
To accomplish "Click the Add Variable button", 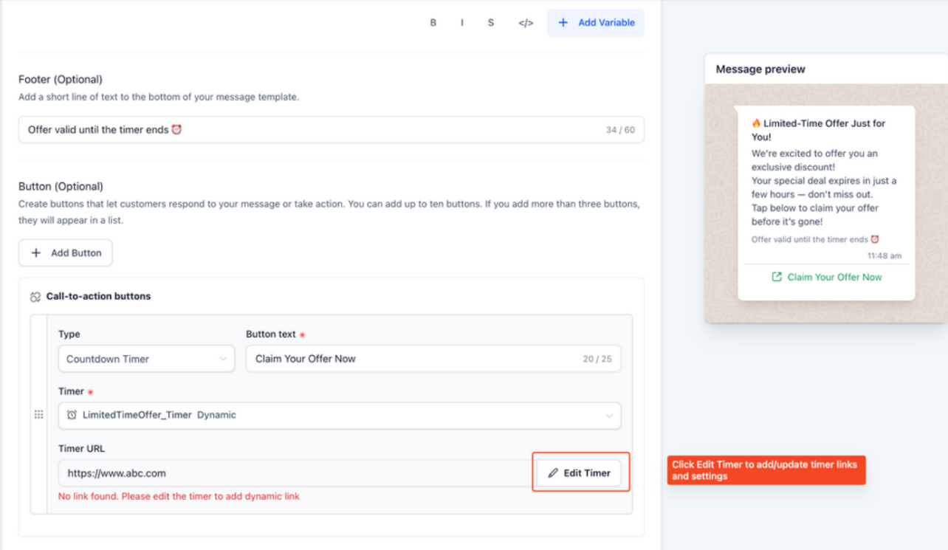I will 596,23.
